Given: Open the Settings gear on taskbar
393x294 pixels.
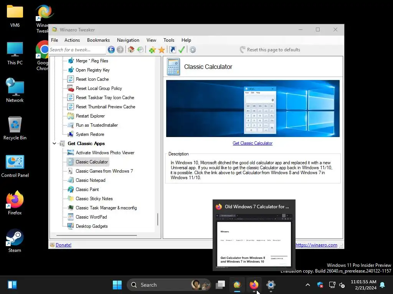Looking at the screenshot, I should (271, 285).
